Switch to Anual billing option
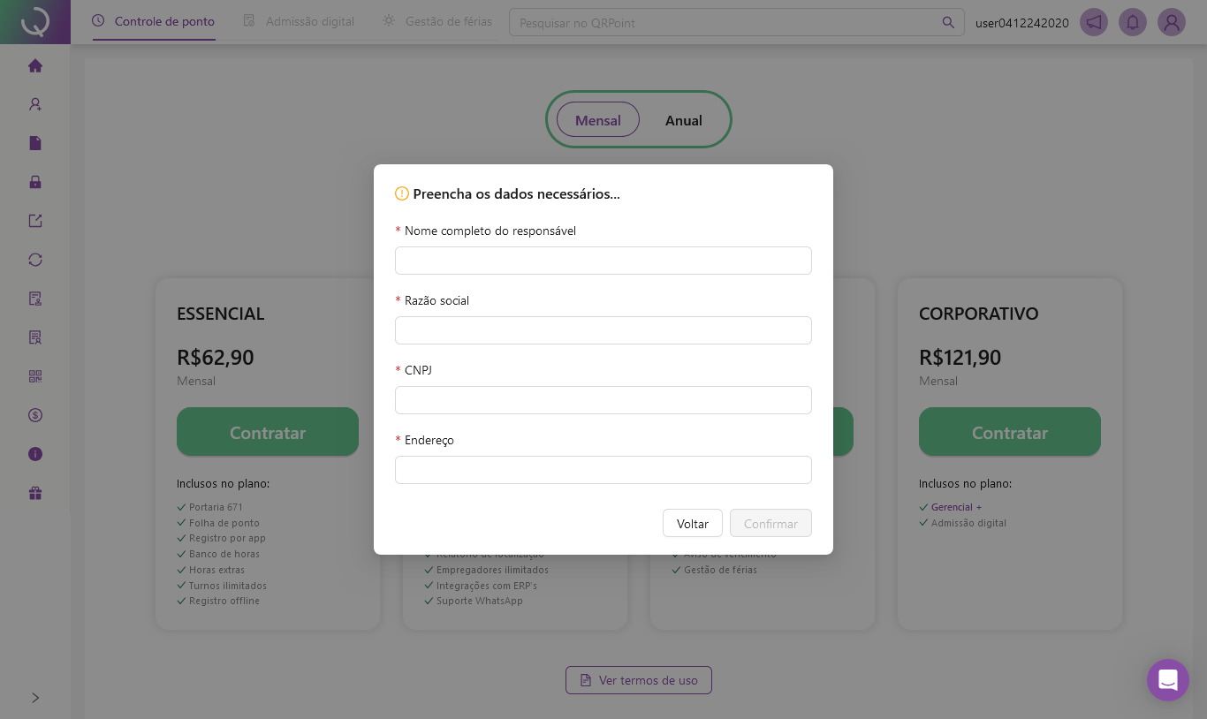The image size is (1207, 719). pos(683,120)
